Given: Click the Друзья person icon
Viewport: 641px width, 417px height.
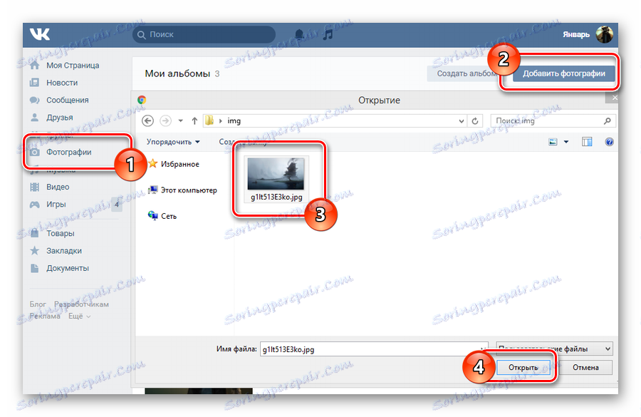Looking at the screenshot, I should [35, 118].
